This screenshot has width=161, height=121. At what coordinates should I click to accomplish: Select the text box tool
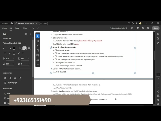pyautogui.click(x=38, y=55)
